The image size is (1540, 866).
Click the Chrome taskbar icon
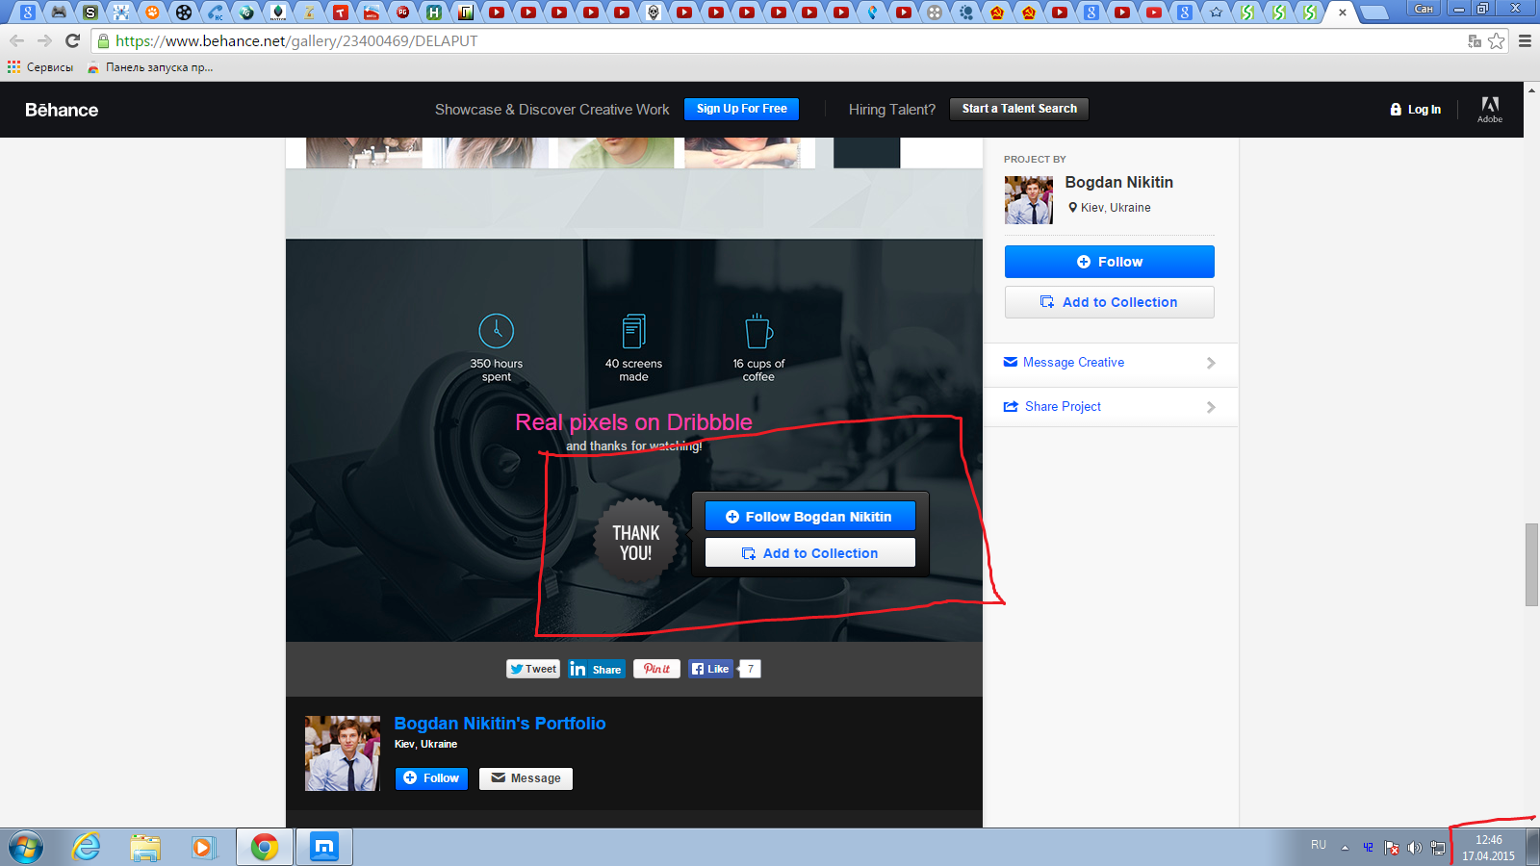tap(265, 848)
